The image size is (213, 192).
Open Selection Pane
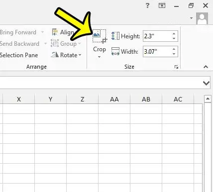(19, 55)
